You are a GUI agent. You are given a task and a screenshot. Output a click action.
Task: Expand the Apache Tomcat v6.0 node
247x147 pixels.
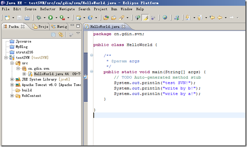(12, 85)
